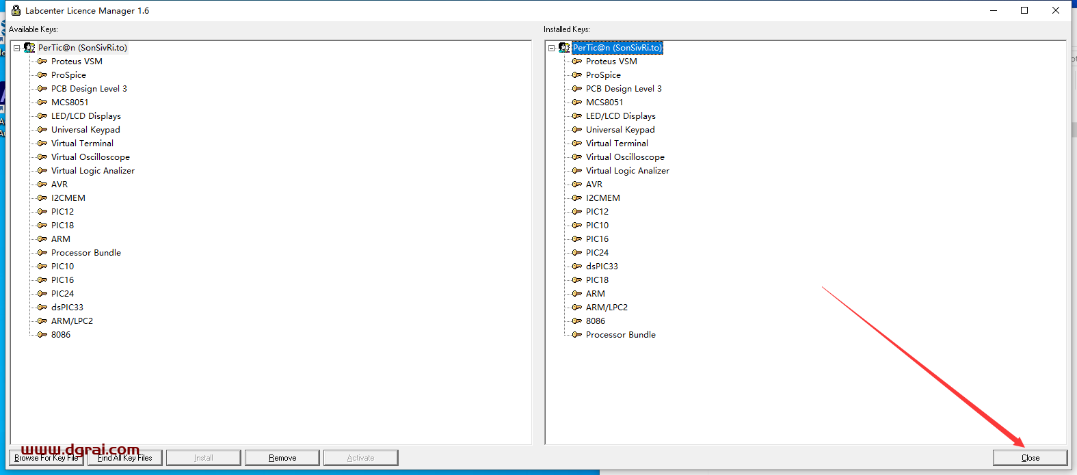The width and height of the screenshot is (1077, 475).
Task: Click key icon for PIC24 in Installed Keys
Action: pyautogui.click(x=577, y=253)
